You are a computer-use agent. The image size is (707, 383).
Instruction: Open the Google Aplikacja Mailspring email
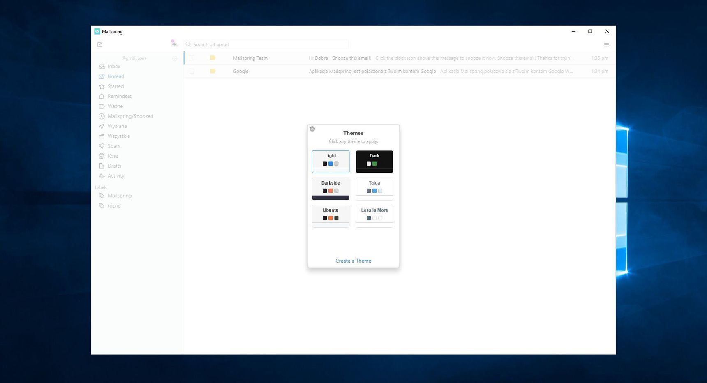399,71
